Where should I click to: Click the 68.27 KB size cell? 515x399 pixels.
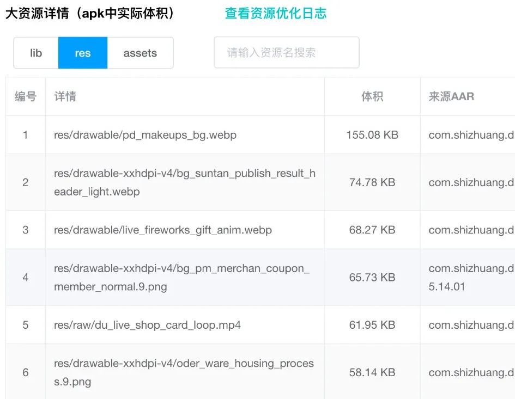pos(372,230)
